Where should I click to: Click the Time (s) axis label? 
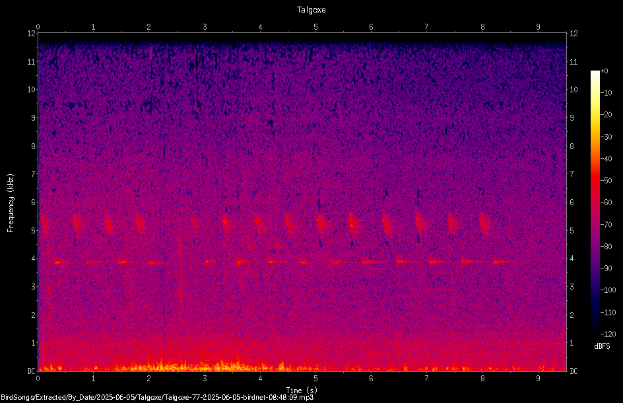302,390
